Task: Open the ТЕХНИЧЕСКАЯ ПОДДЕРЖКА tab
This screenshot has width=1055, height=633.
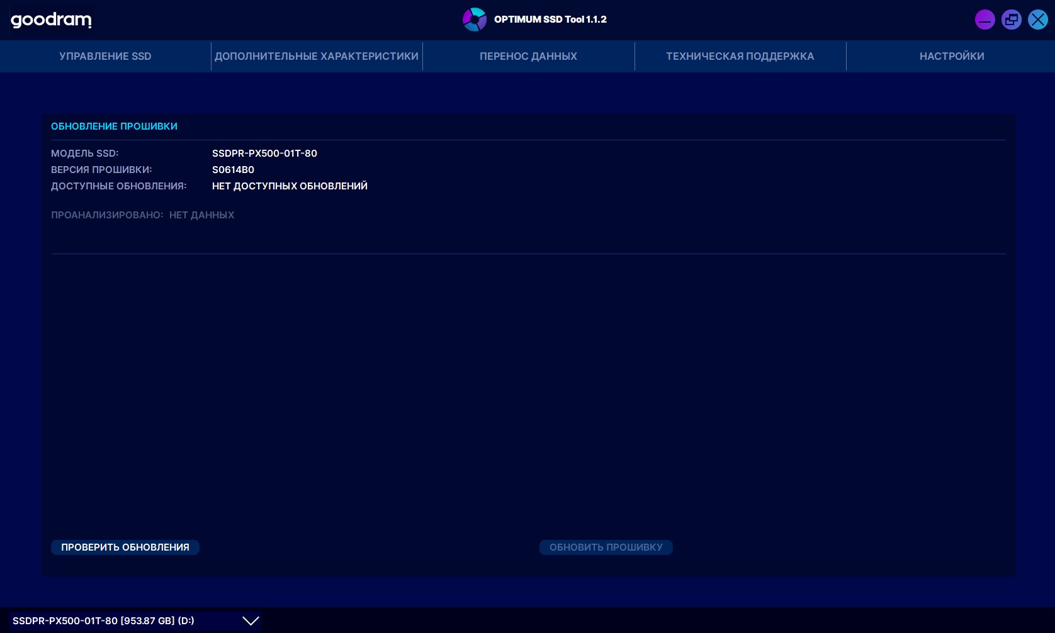Action: point(740,56)
